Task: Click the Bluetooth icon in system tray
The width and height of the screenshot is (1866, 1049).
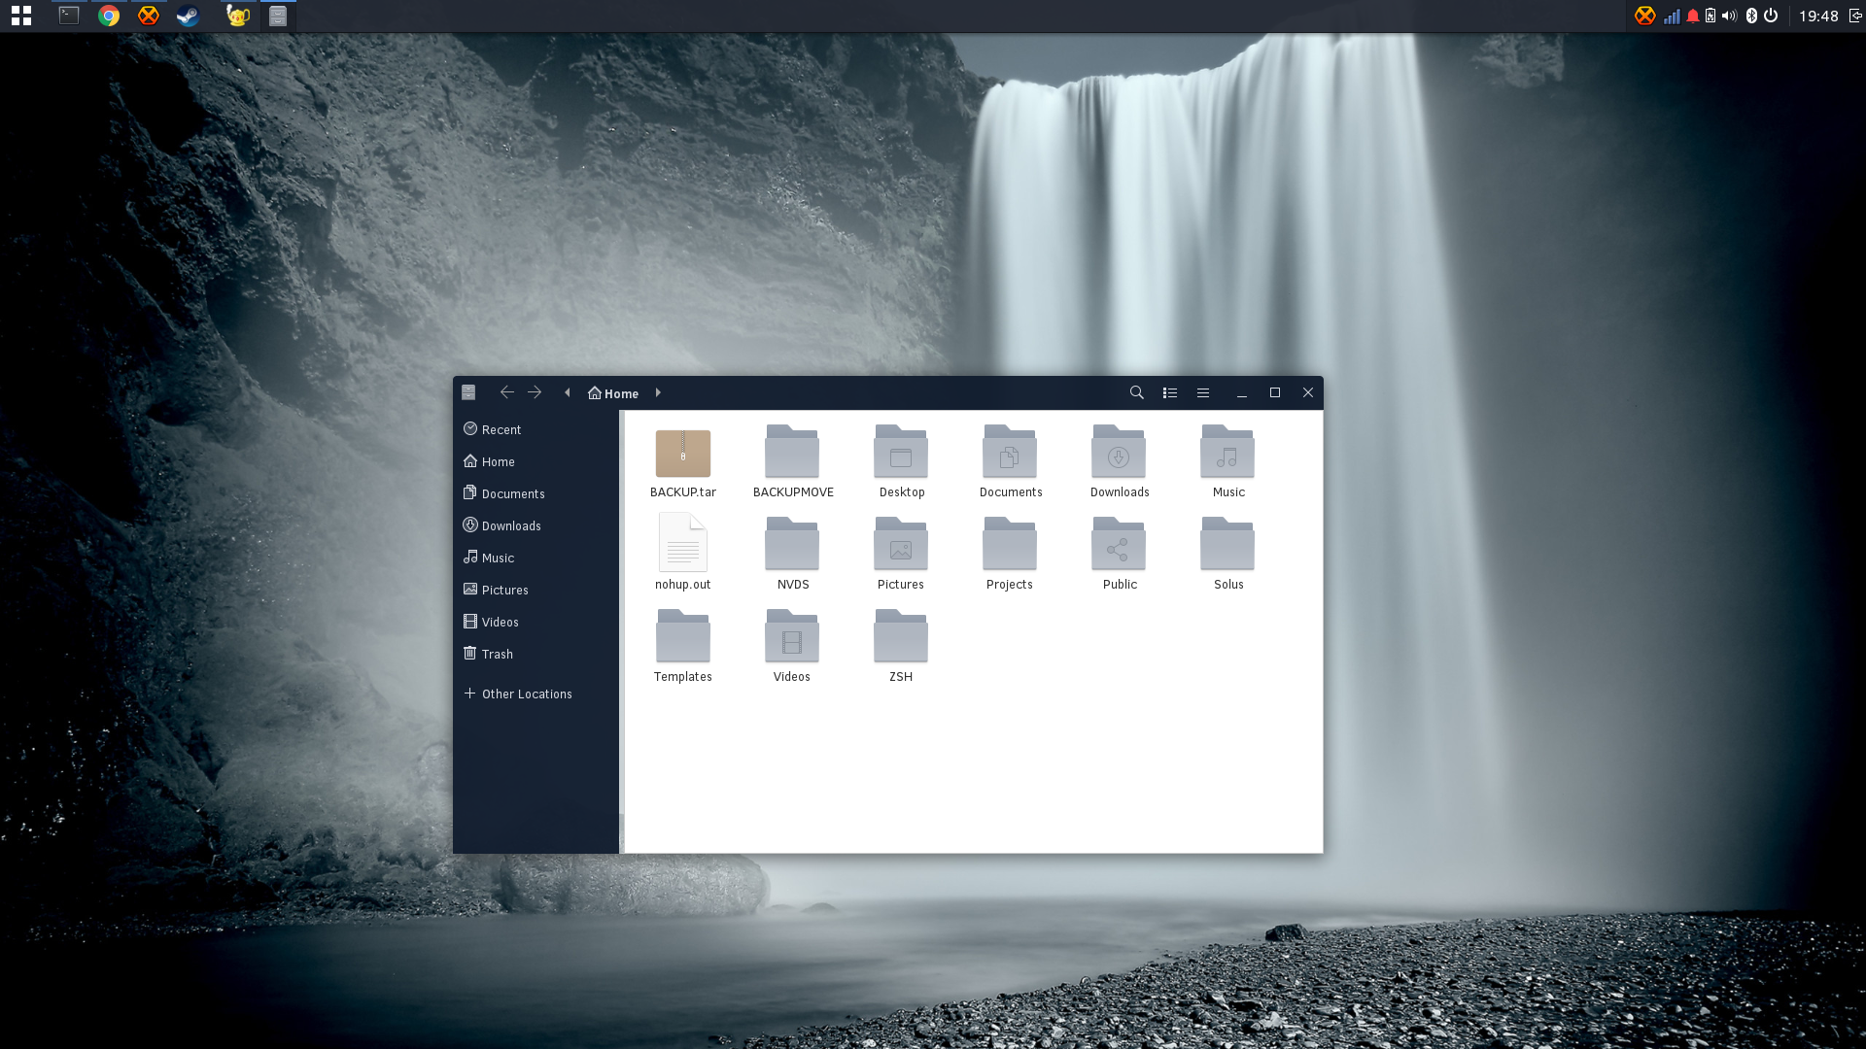Action: [1751, 16]
